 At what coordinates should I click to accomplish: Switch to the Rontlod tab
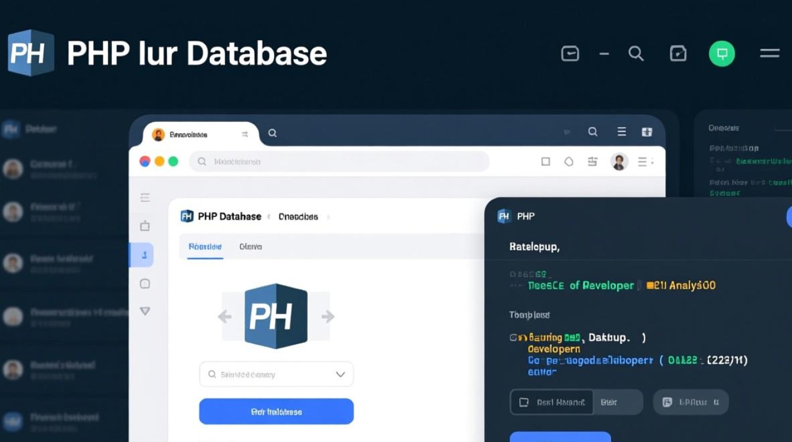coord(205,246)
